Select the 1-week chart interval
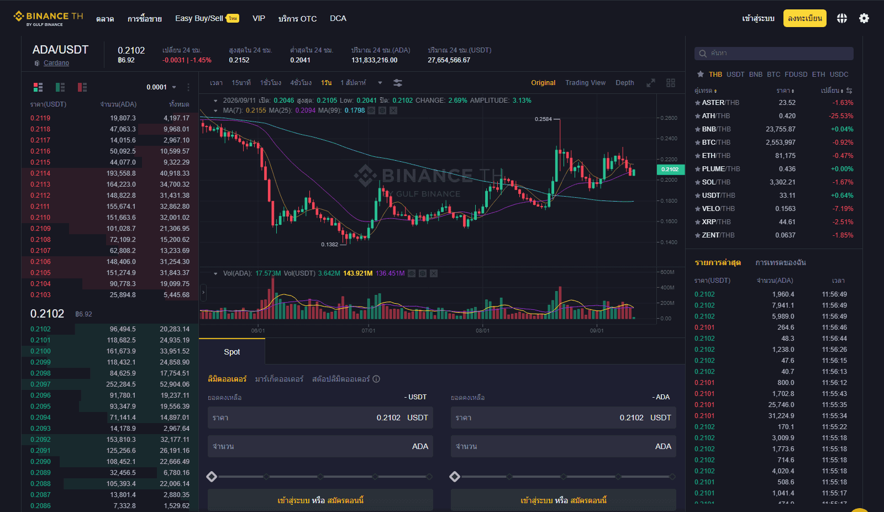 [353, 83]
